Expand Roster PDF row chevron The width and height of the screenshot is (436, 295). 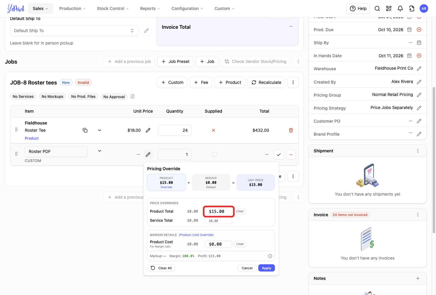click(x=100, y=151)
